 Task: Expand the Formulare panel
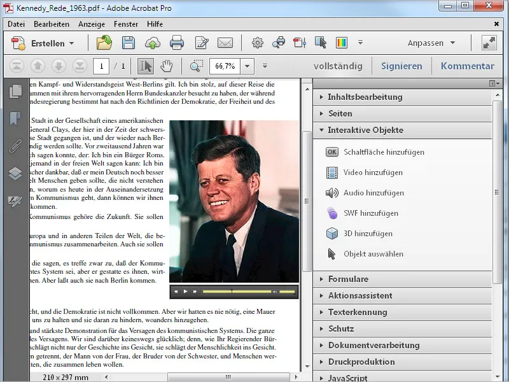click(x=356, y=278)
